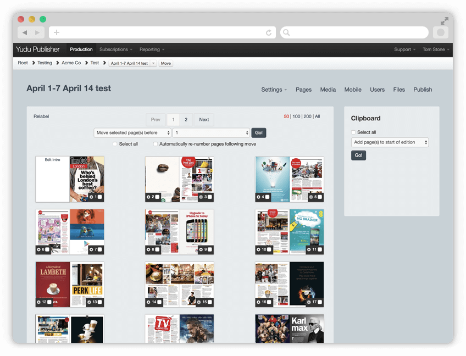466x356 pixels.
Task: Expand the 'Add page(s) to start of edition' dropdown
Action: click(390, 142)
